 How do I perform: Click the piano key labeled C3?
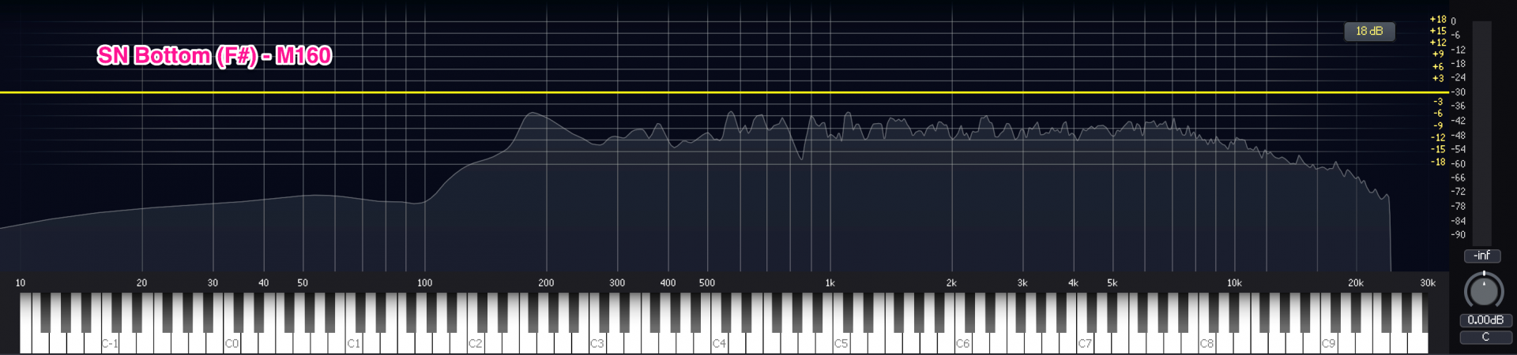pyautogui.click(x=597, y=323)
